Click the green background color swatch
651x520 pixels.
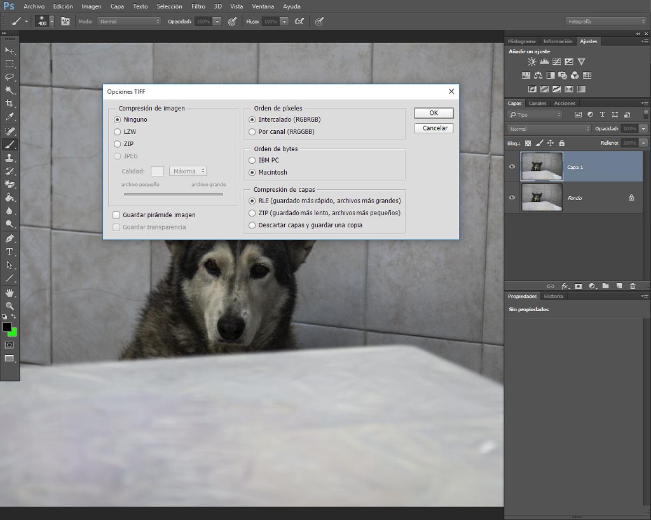[14, 333]
